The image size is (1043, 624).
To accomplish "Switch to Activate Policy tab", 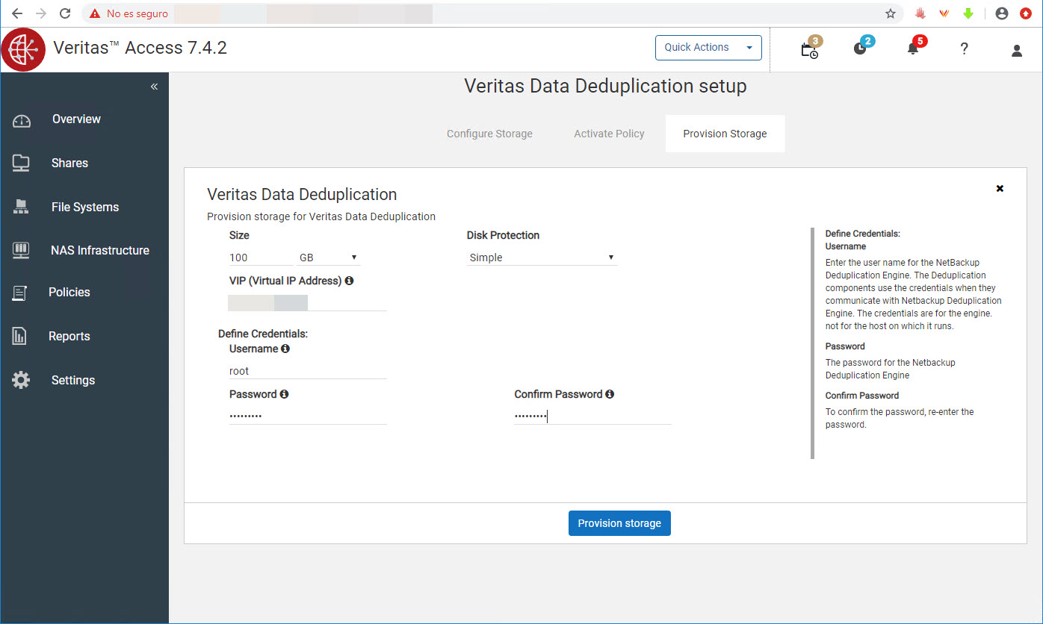I will coord(609,134).
